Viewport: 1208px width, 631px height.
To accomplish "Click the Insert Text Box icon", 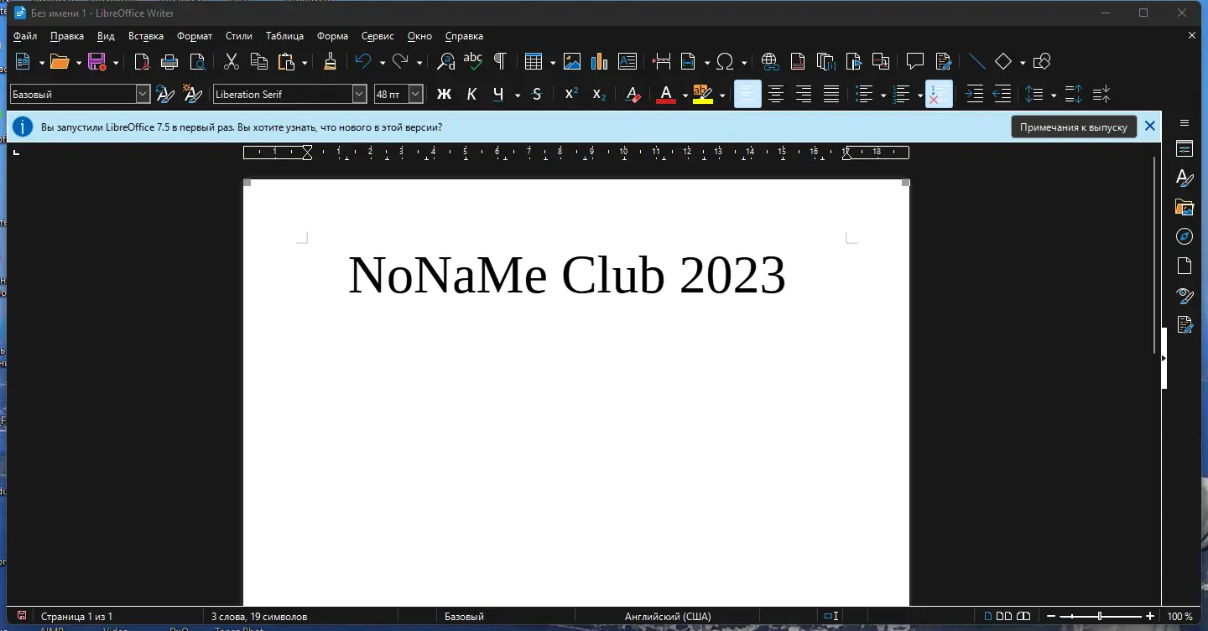I will [x=627, y=61].
